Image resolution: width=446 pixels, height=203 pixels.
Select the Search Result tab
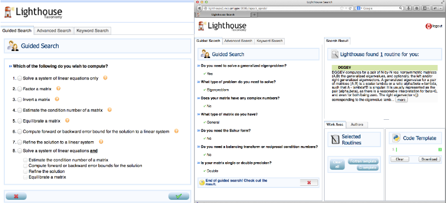[x=337, y=41]
